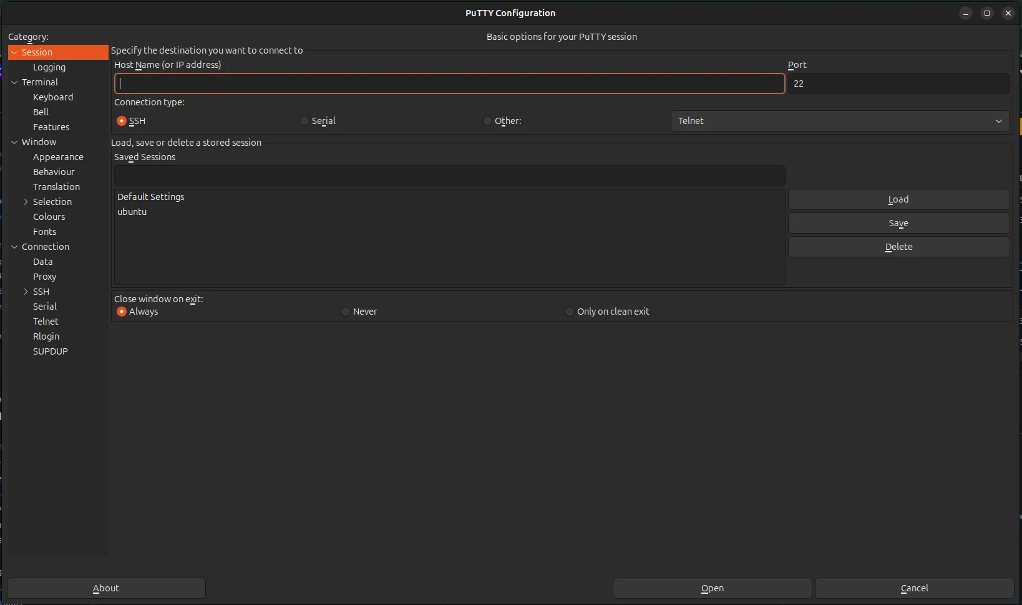Collapse the Window category chevron
The image size is (1022, 605).
pyautogui.click(x=14, y=142)
